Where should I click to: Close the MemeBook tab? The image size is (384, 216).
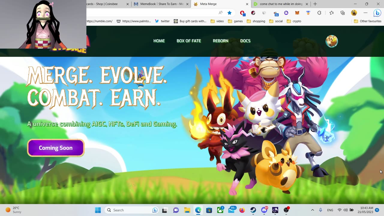point(187,4)
